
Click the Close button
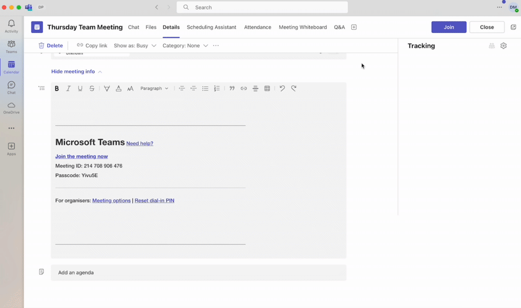point(487,27)
